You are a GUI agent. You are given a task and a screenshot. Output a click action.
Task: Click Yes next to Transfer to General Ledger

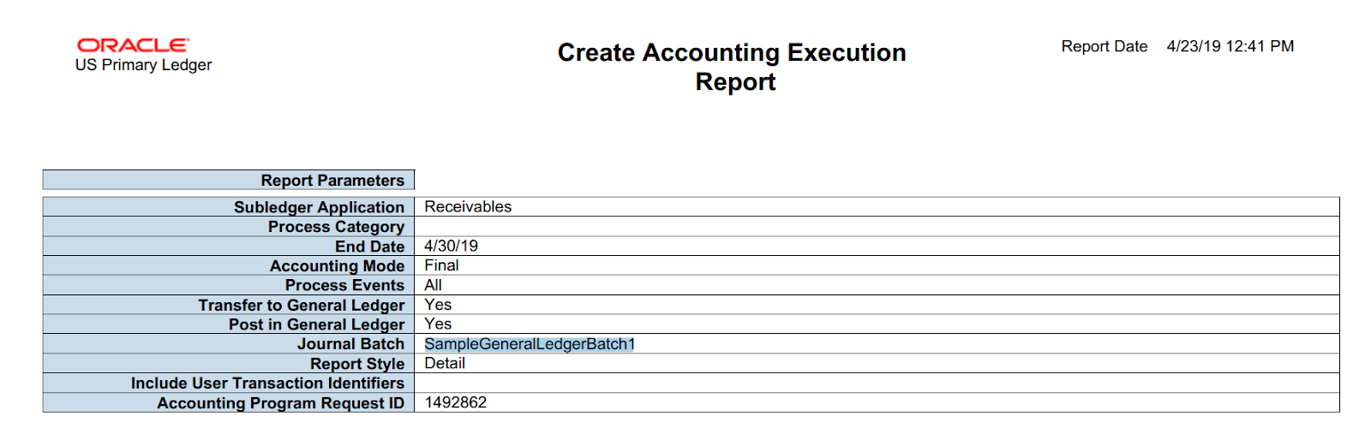point(438,305)
